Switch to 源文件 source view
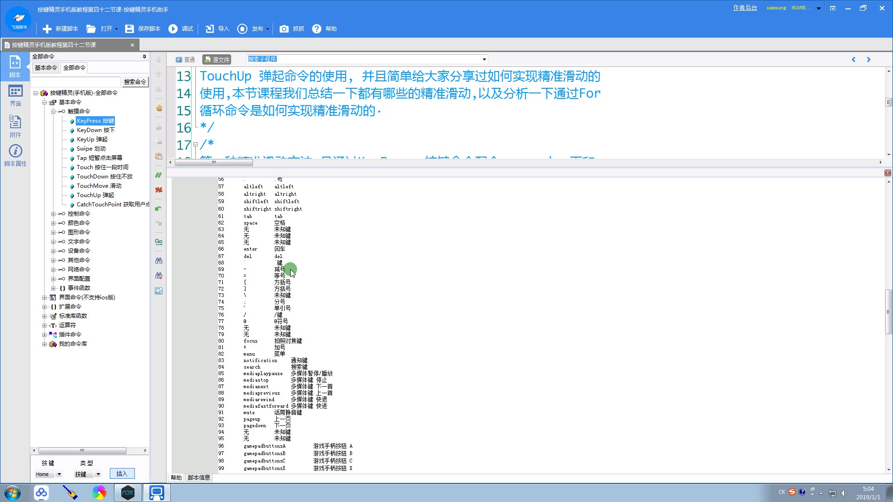The width and height of the screenshot is (893, 502). (x=217, y=59)
